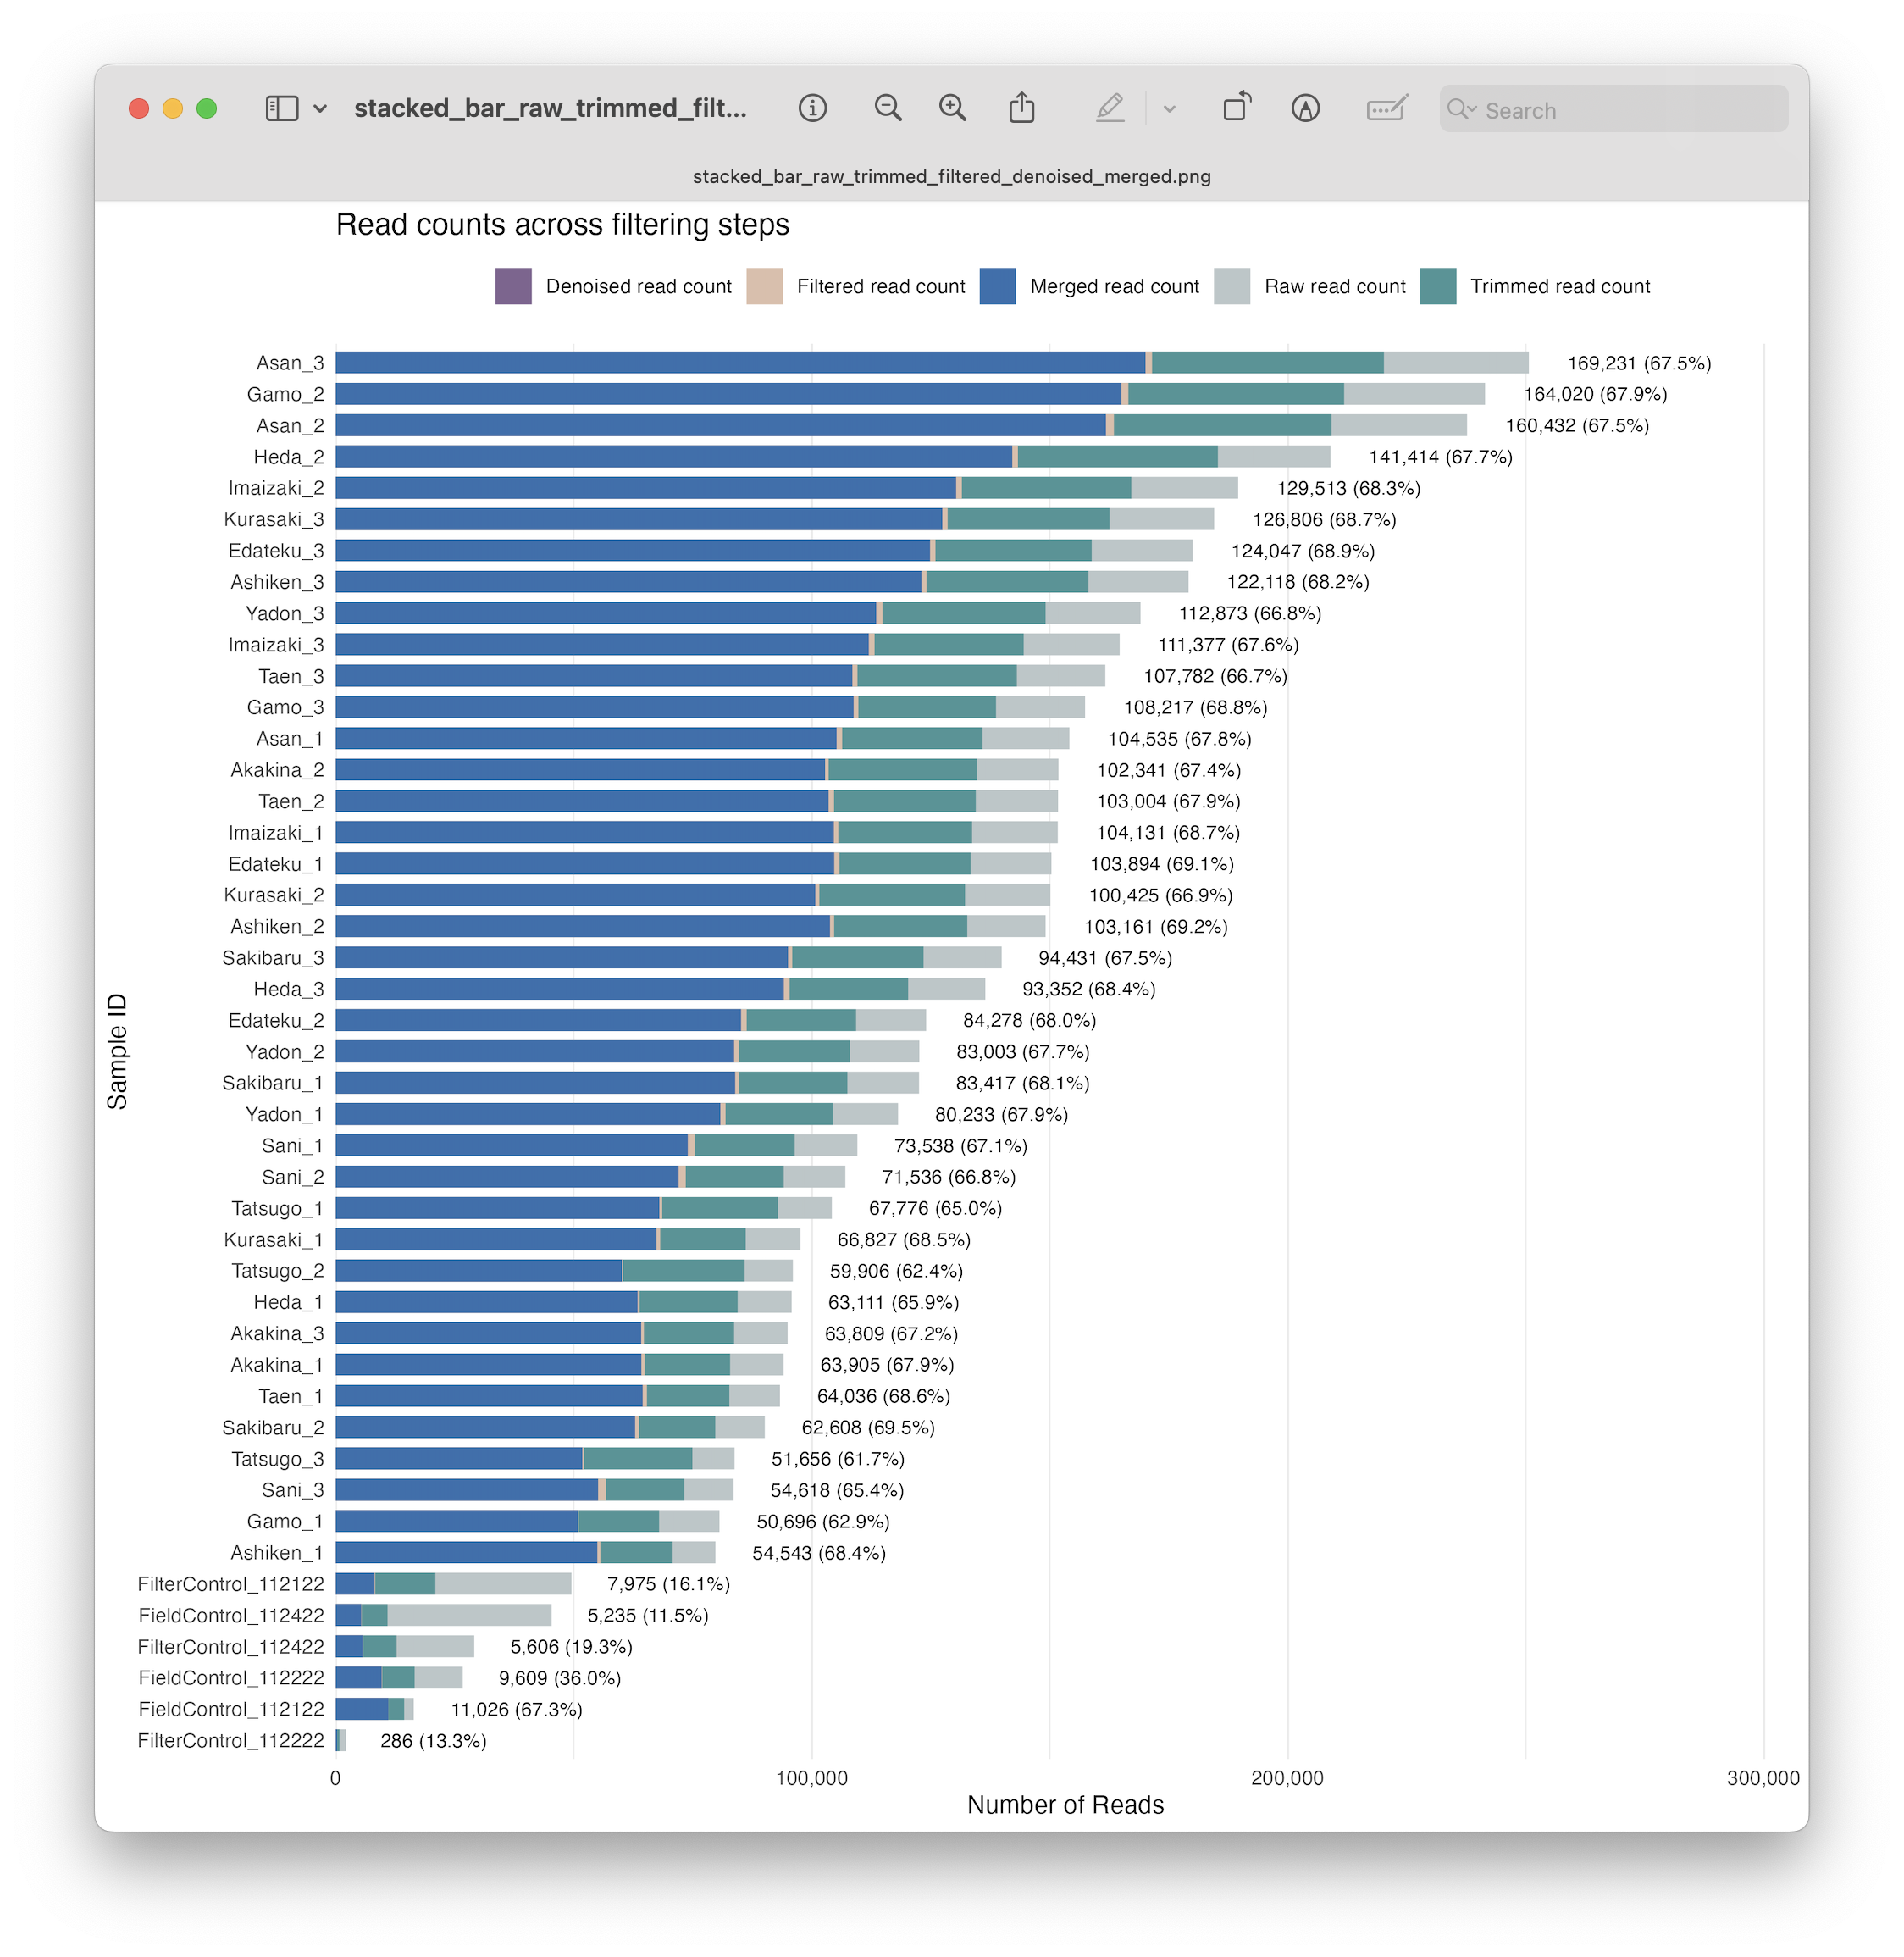Click the value 286 (13.3%)
The width and height of the screenshot is (1904, 1957).
coord(433,1741)
